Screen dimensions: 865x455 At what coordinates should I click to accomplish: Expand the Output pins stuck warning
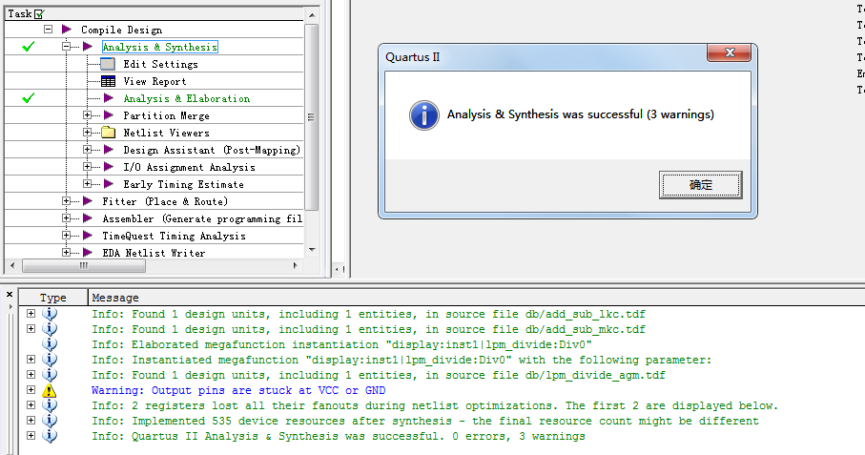pos(31,390)
